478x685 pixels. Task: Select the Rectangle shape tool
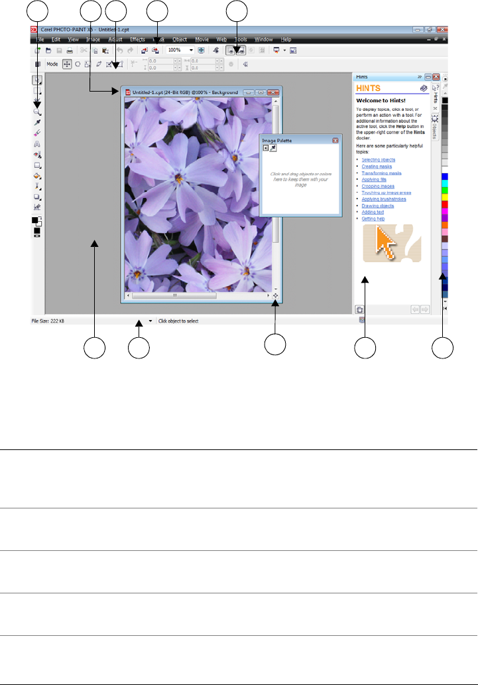37,165
